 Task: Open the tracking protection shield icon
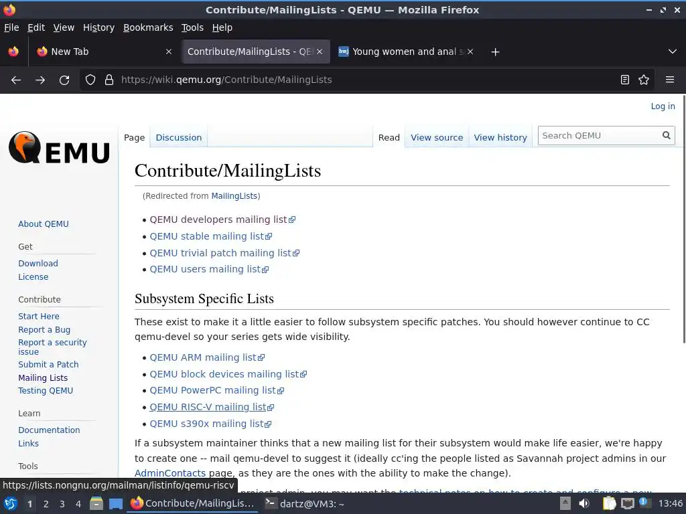90,80
